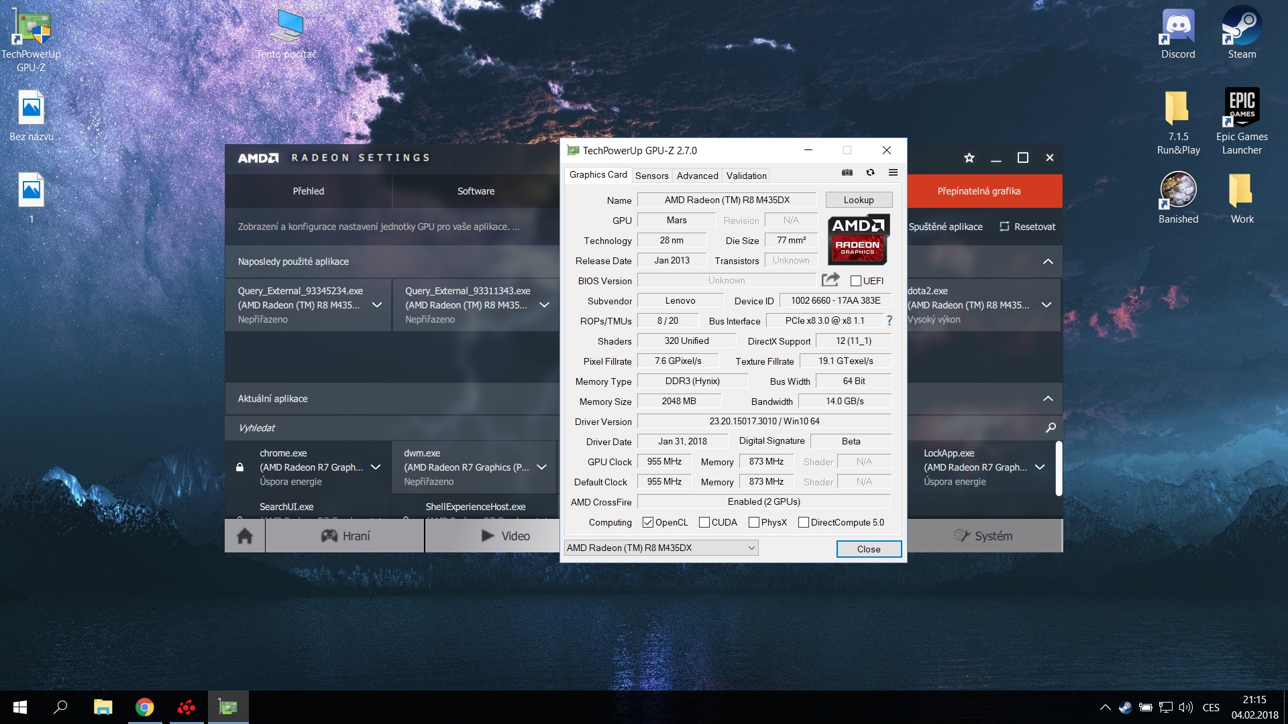Click the Radeon app list scrollbar
The width and height of the screenshot is (1288, 724).
coord(1059,468)
